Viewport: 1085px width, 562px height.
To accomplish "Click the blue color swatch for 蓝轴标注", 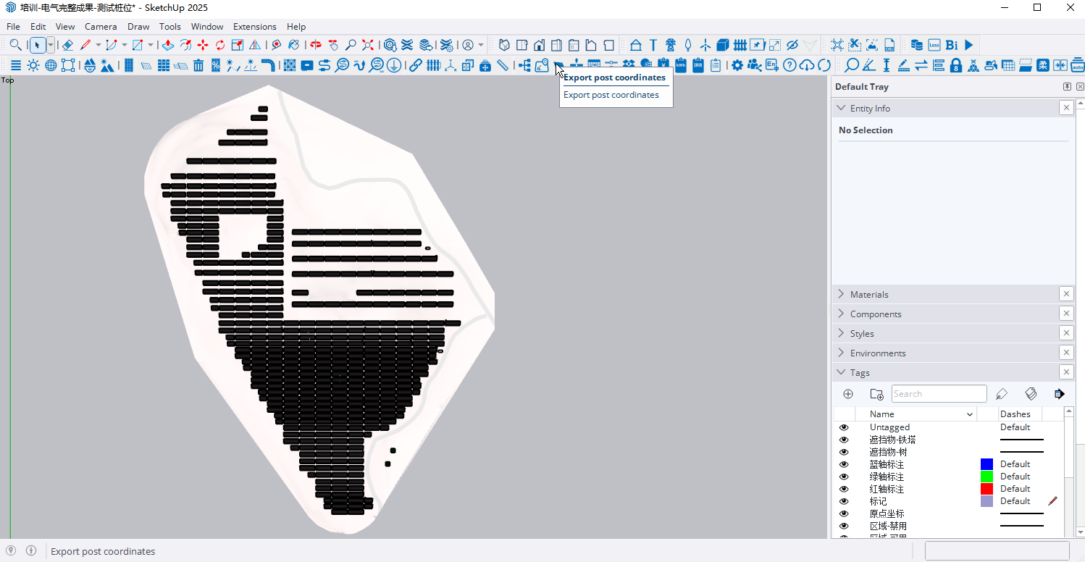I will pyautogui.click(x=986, y=464).
